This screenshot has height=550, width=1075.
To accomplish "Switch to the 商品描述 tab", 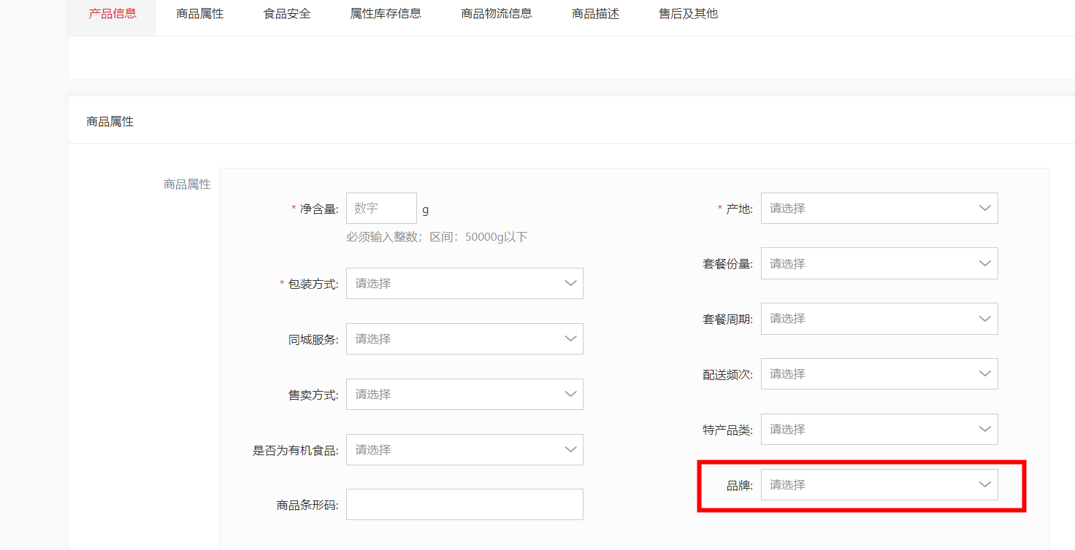I will tap(595, 14).
